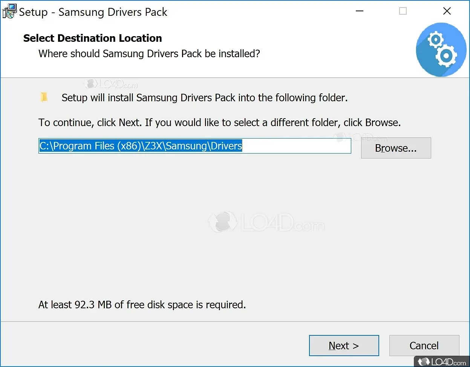Viewport: 470px width, 367px height.
Task: Close the Samsung Drivers Pack setup window
Action: point(447,11)
